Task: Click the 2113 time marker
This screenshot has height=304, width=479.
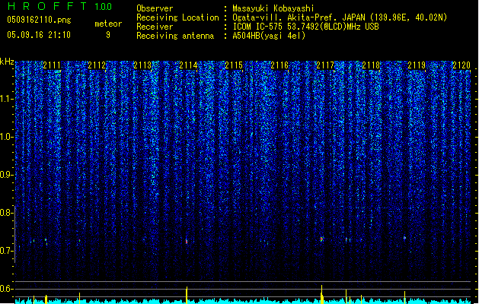Action: point(142,65)
